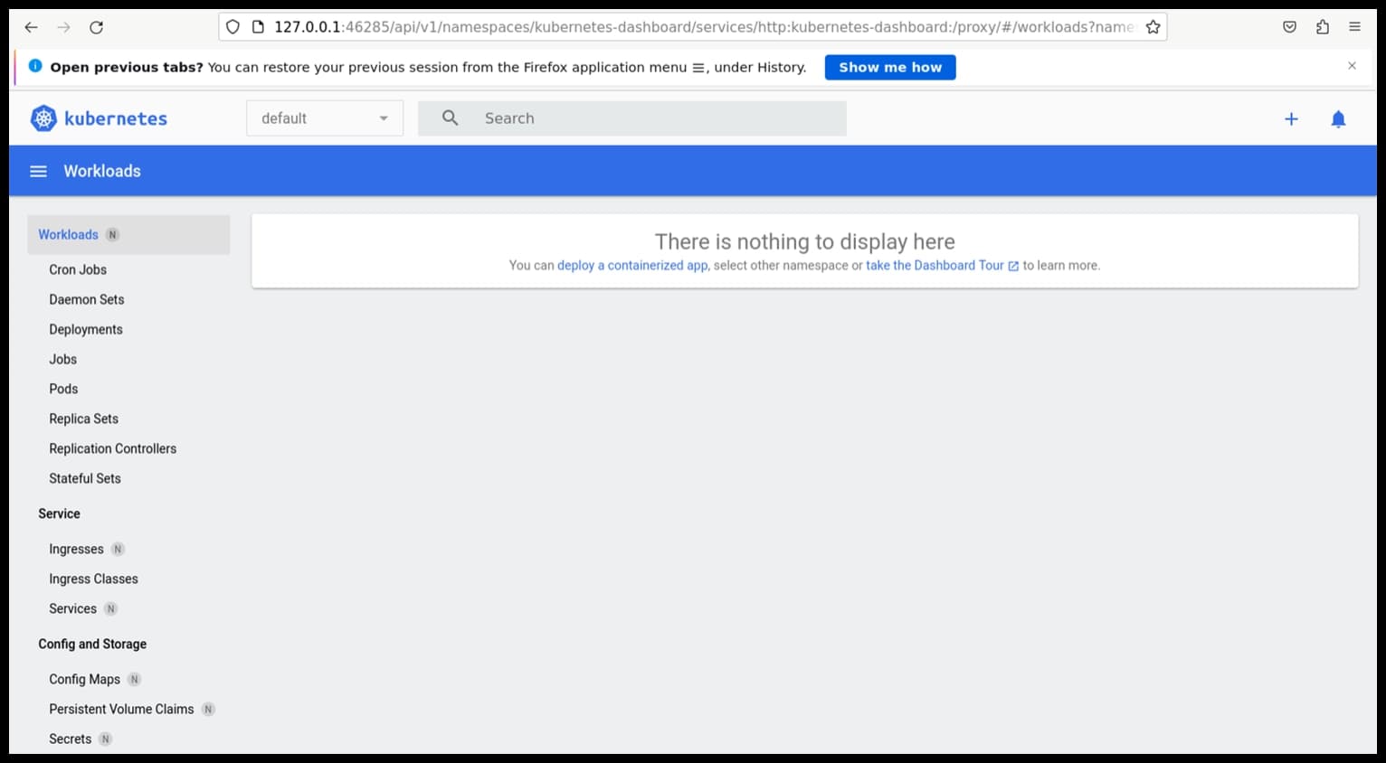1386x763 pixels.
Task: Click the search magnifier icon
Action: click(449, 118)
